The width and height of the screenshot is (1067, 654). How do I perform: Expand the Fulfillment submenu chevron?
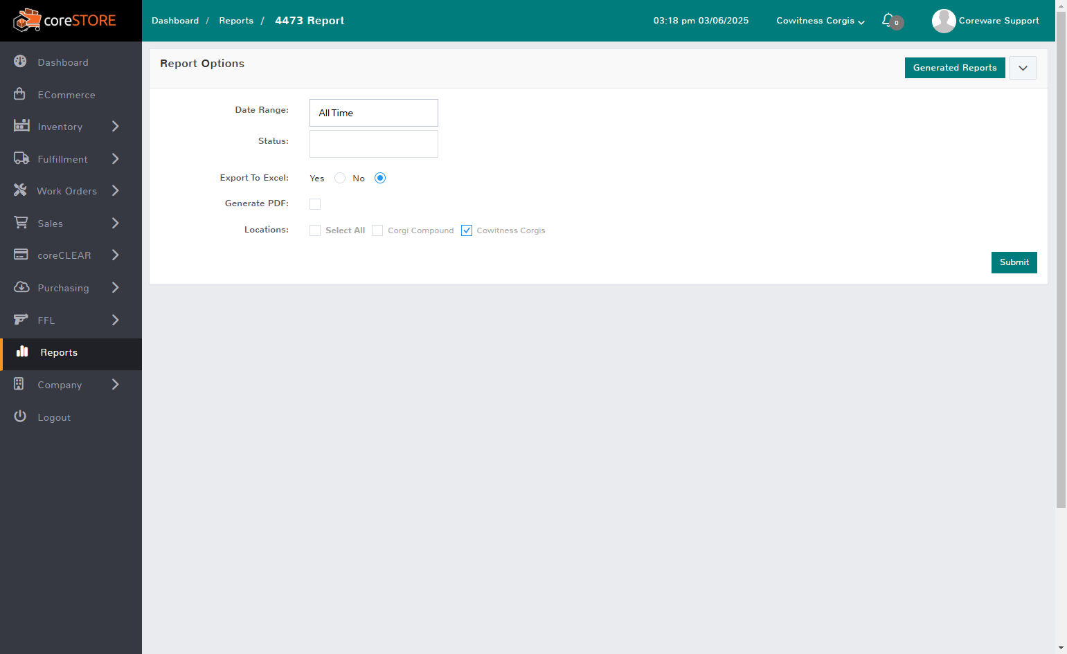click(x=116, y=158)
